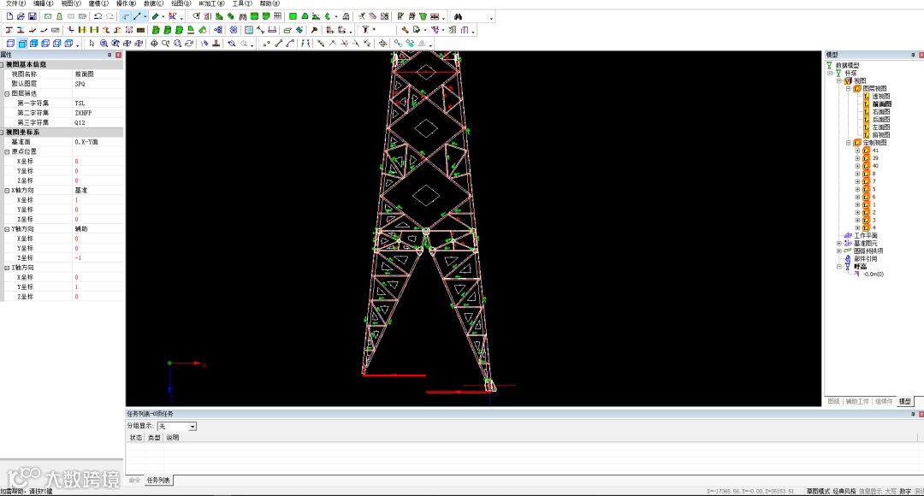Click the 说明 column header
924x496 pixels.
click(172, 438)
